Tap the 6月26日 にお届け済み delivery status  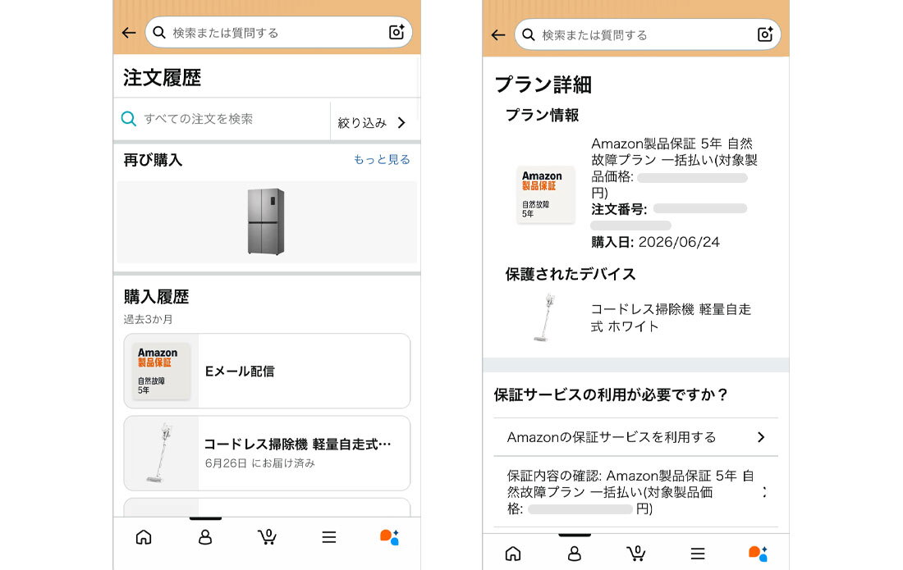coord(259,463)
